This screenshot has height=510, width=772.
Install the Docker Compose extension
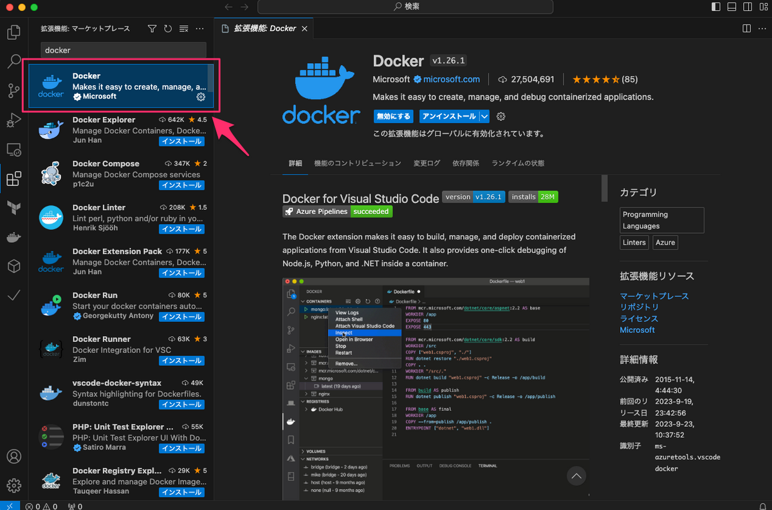[x=182, y=185]
